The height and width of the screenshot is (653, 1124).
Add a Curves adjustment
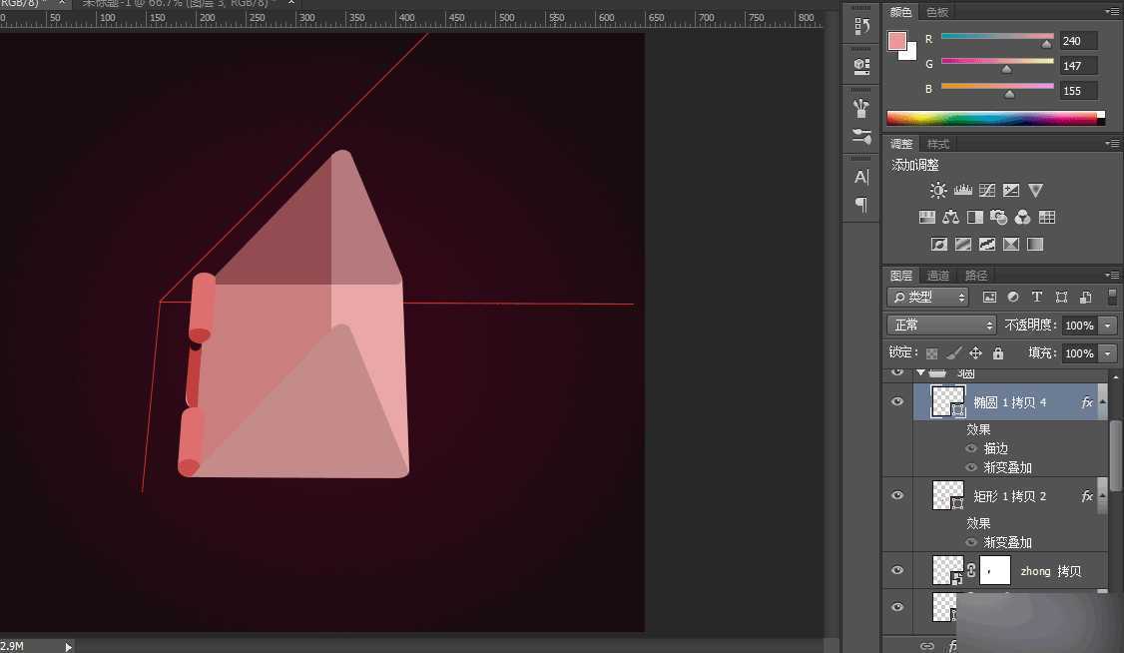coord(987,190)
